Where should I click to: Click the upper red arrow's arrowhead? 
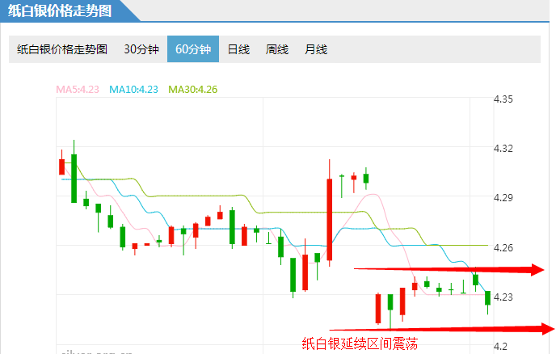tap(537, 269)
